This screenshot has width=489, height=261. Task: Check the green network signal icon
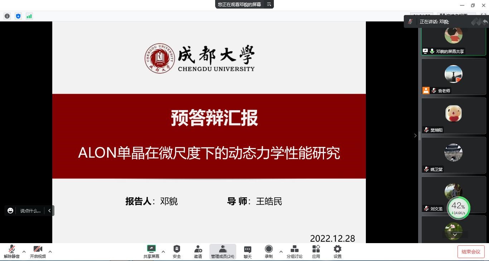pos(29,16)
